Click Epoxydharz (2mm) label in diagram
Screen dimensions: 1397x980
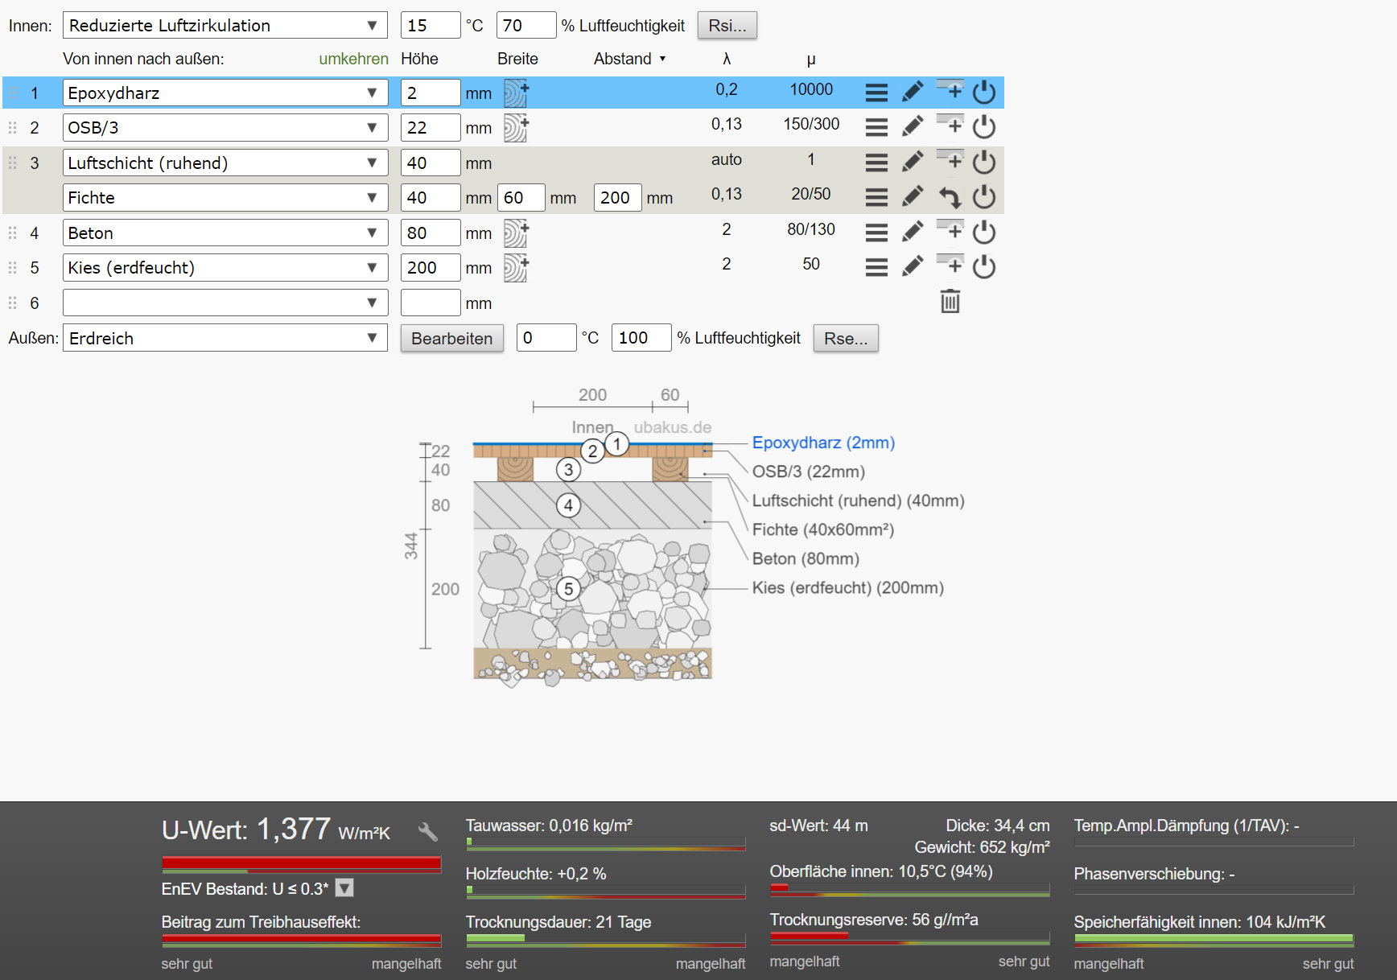tap(823, 443)
